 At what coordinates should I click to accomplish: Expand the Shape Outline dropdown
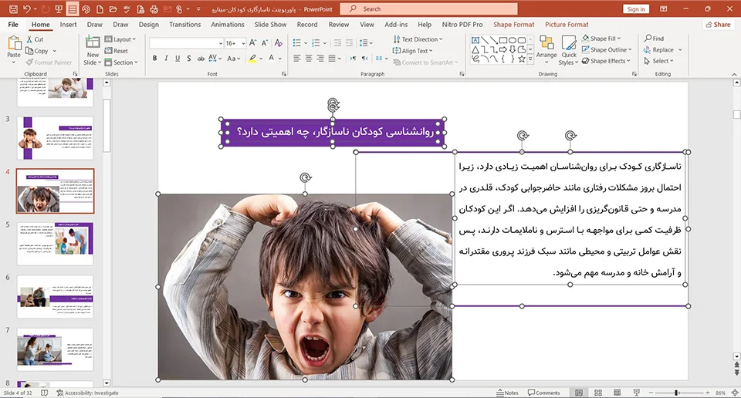coord(607,49)
